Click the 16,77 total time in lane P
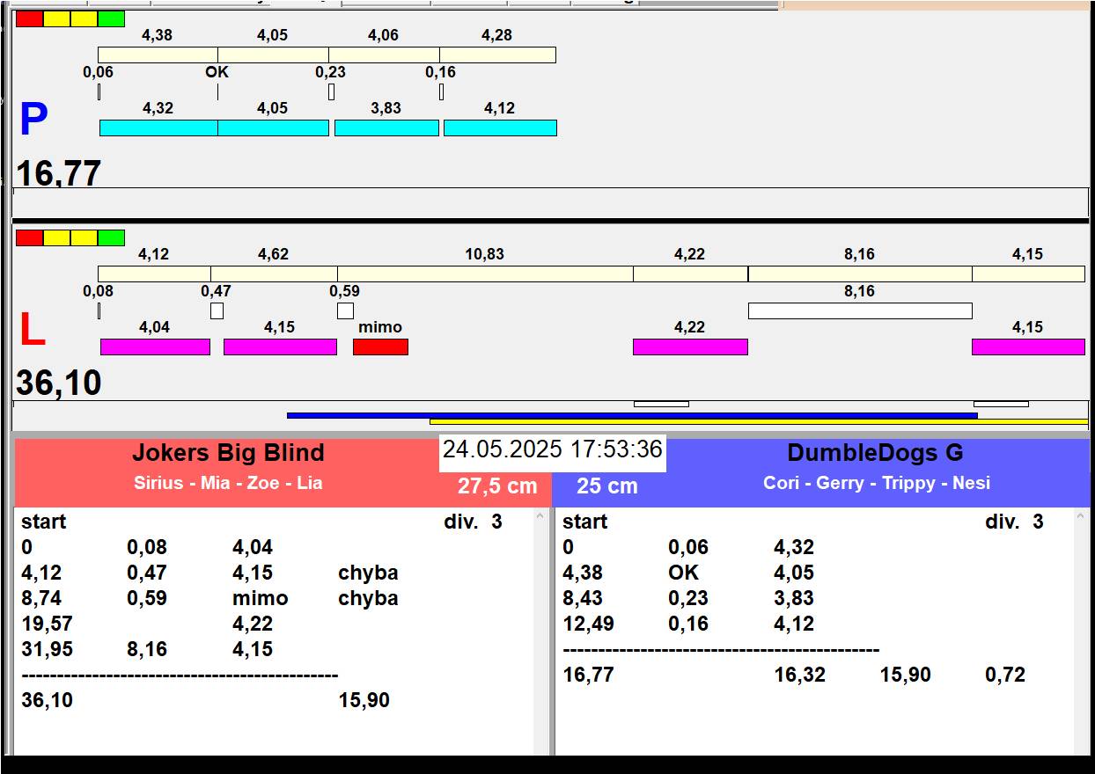 pos(58,172)
